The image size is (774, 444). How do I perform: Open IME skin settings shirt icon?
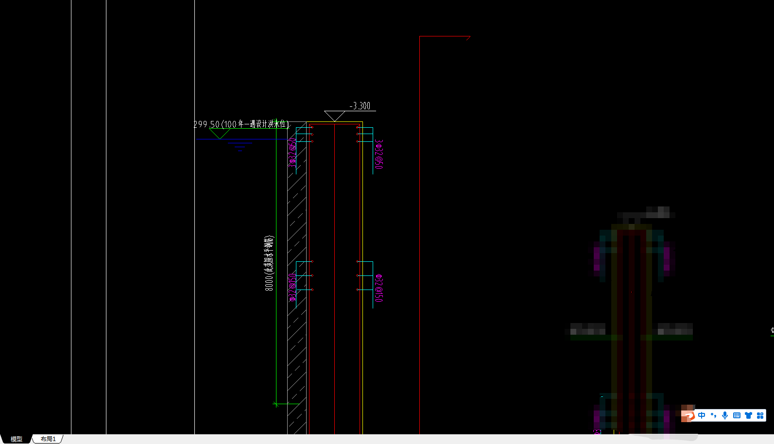point(748,415)
